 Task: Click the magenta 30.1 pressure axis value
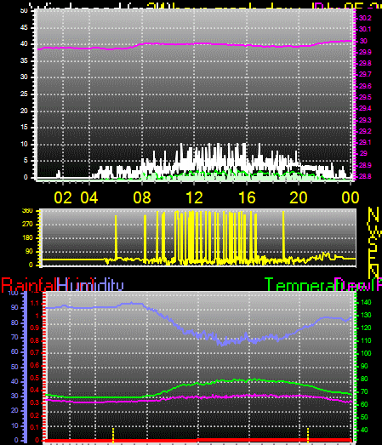click(x=365, y=29)
